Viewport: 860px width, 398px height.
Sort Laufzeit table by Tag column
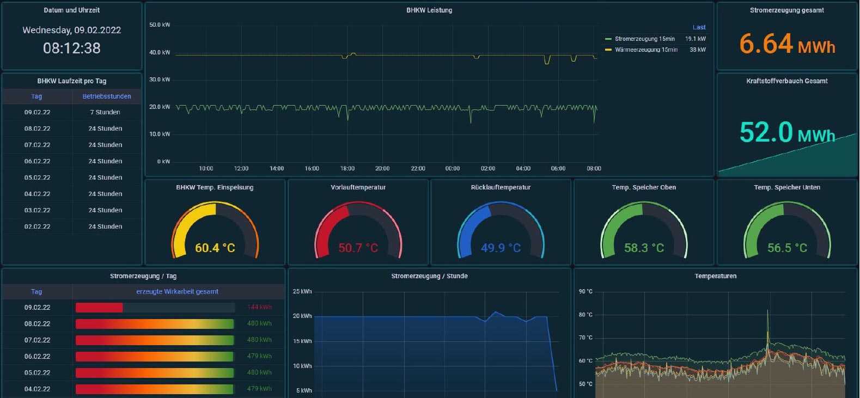36,96
